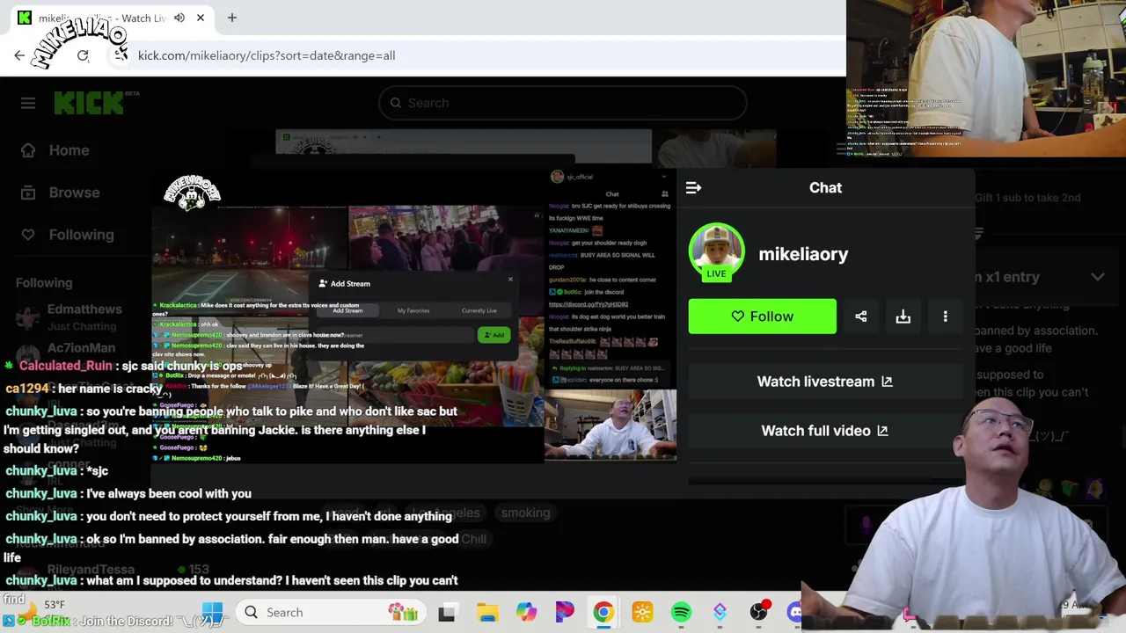The image size is (1126, 633).
Task: Open the Windows Start menu
Action: 212,612
